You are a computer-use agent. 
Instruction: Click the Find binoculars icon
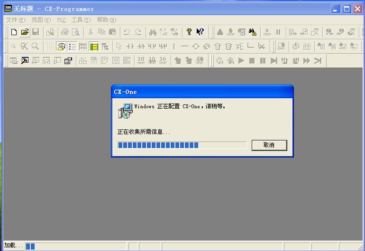[153, 32]
